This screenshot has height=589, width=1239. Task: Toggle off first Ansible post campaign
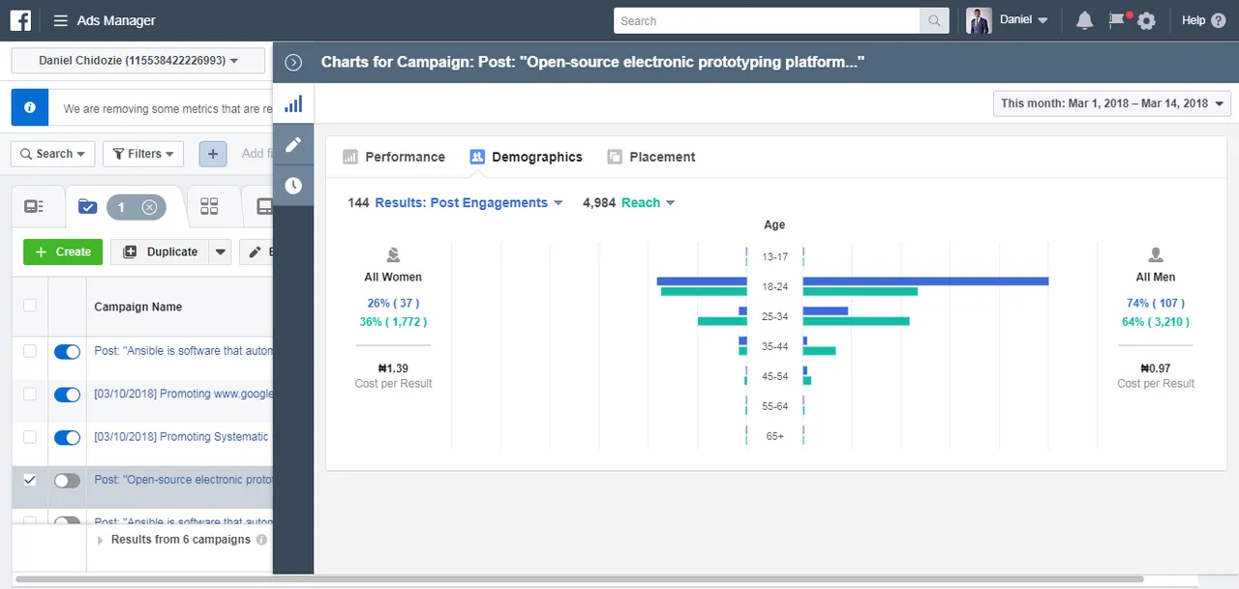(67, 352)
